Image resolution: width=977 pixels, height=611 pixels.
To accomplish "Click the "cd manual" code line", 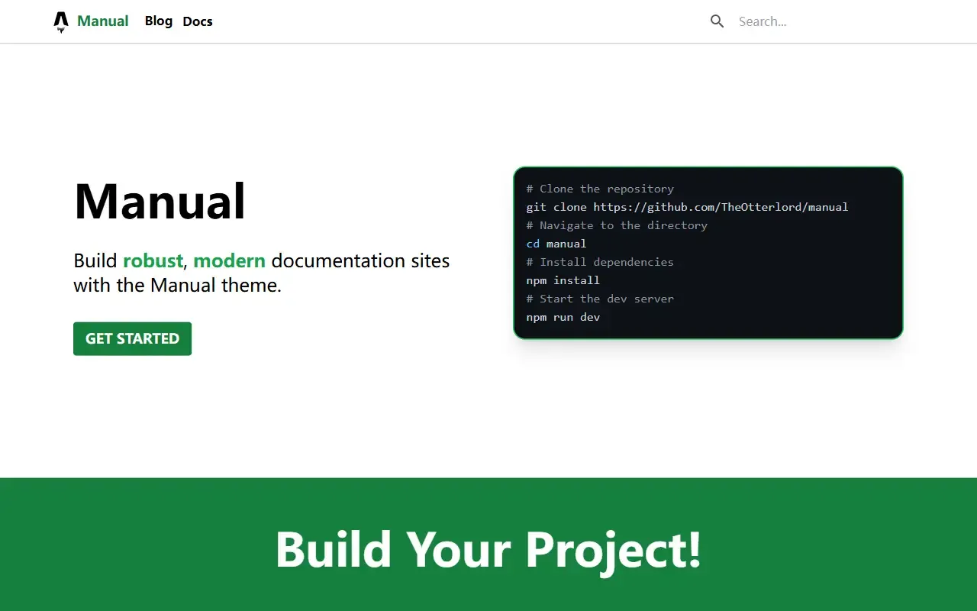I will coord(556,244).
